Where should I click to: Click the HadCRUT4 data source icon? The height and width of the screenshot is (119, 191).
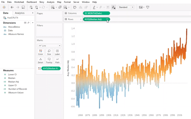[x=5, y=18]
